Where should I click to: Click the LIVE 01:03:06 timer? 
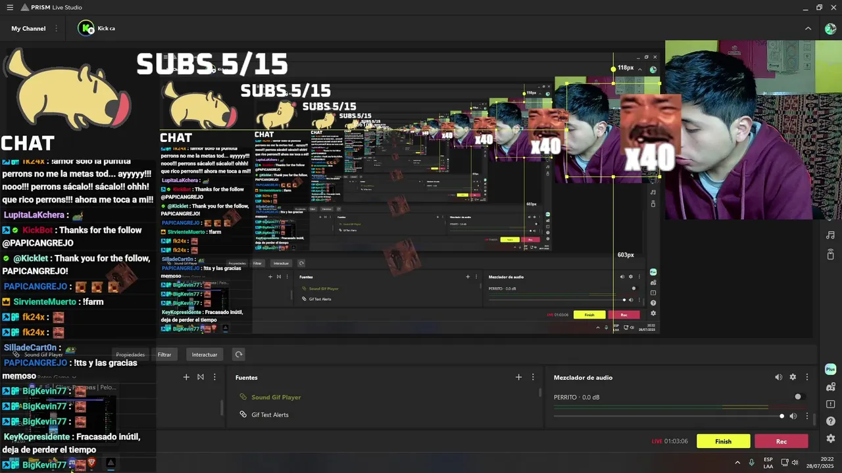pyautogui.click(x=670, y=441)
